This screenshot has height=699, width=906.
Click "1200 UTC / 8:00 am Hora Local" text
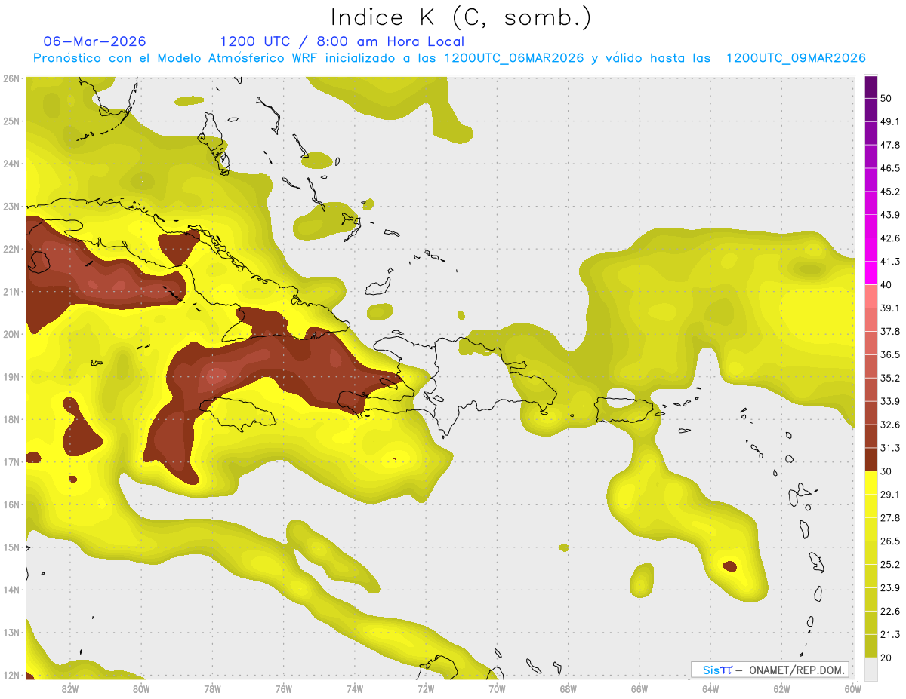click(x=342, y=41)
